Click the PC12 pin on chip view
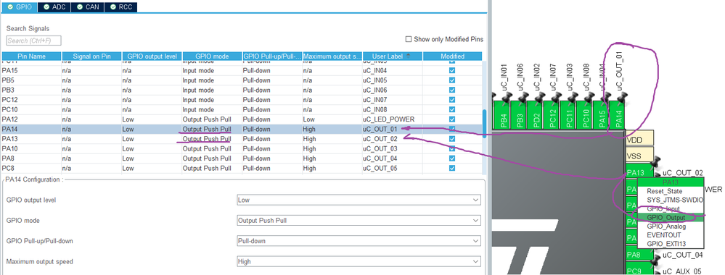The image size is (725, 275). [x=552, y=116]
